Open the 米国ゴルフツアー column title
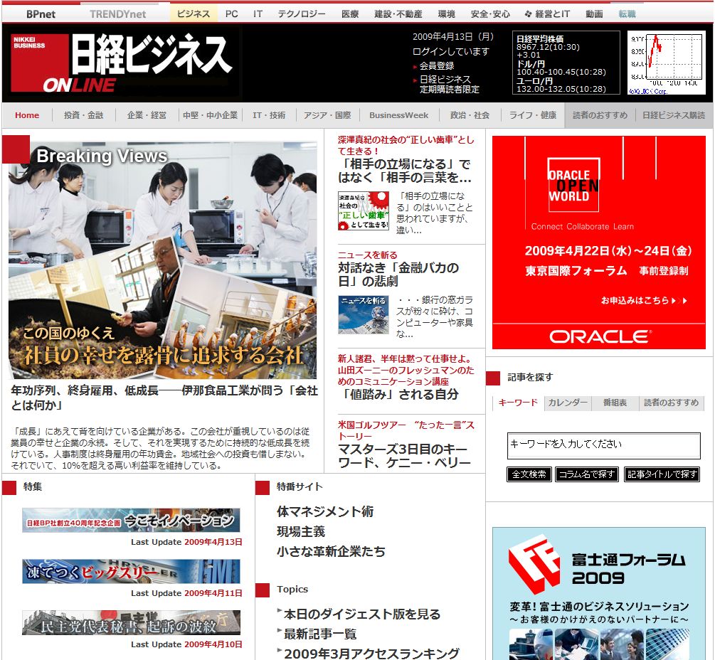Screen dimensions: 715x660 coord(406,431)
